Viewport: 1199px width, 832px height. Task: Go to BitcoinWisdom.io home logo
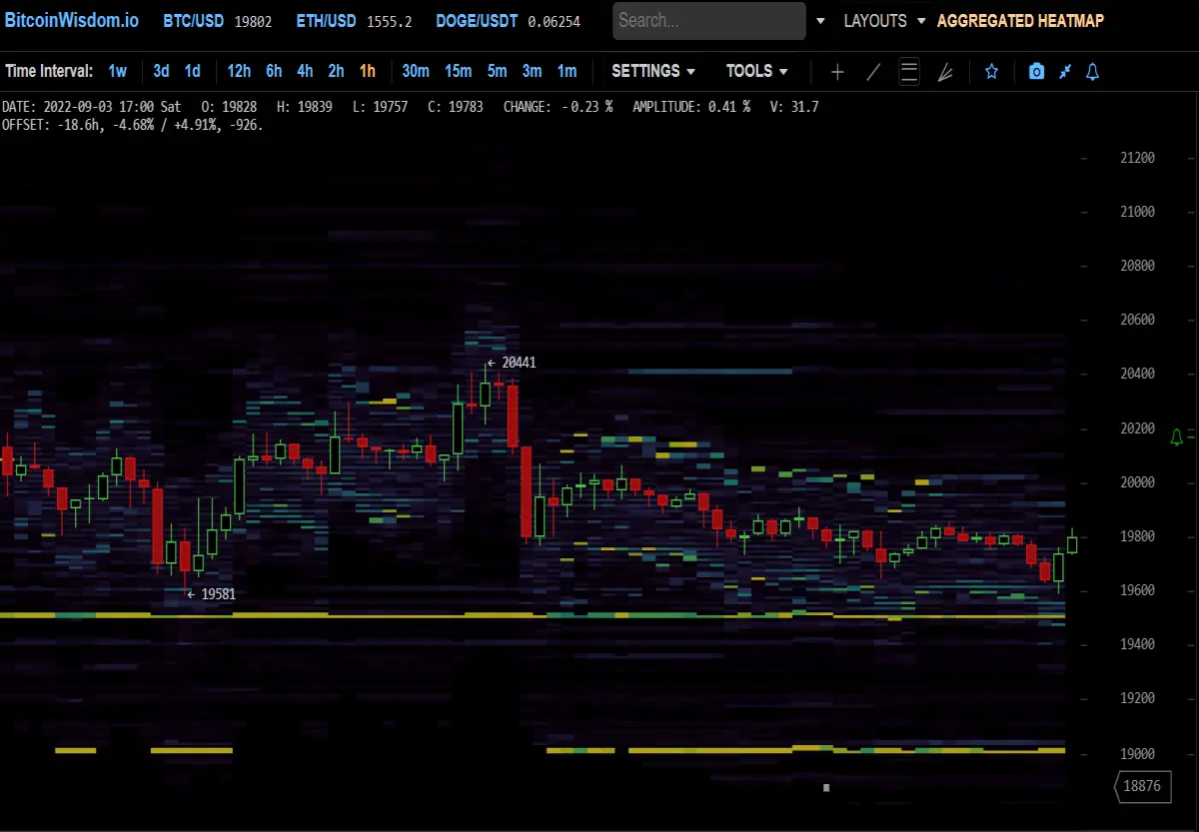point(71,20)
